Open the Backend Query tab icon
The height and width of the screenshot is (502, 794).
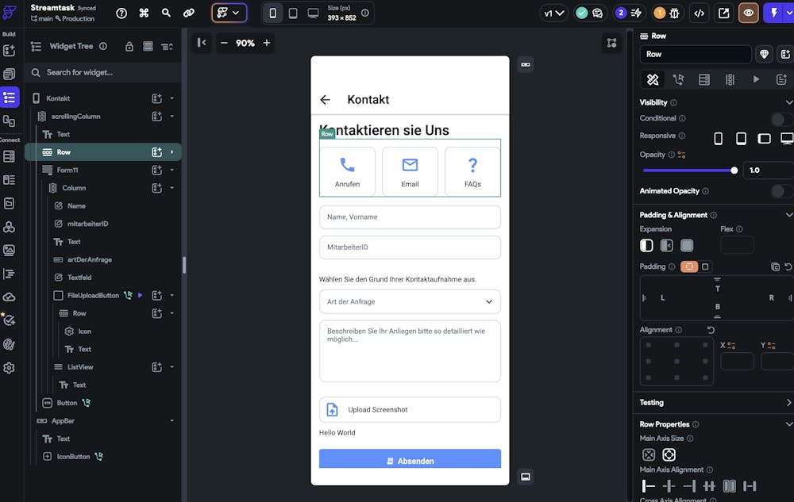(703, 79)
